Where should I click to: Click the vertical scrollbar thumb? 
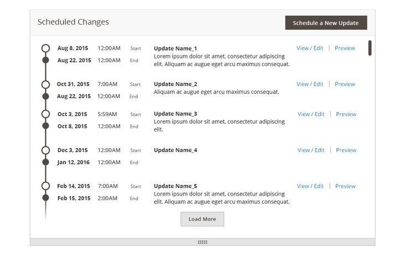(x=370, y=48)
